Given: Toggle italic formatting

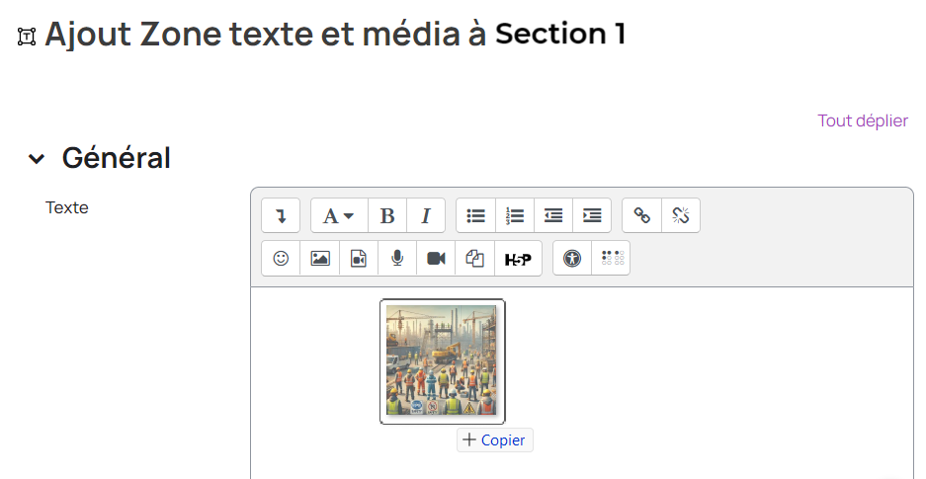Looking at the screenshot, I should pyautogui.click(x=426, y=215).
